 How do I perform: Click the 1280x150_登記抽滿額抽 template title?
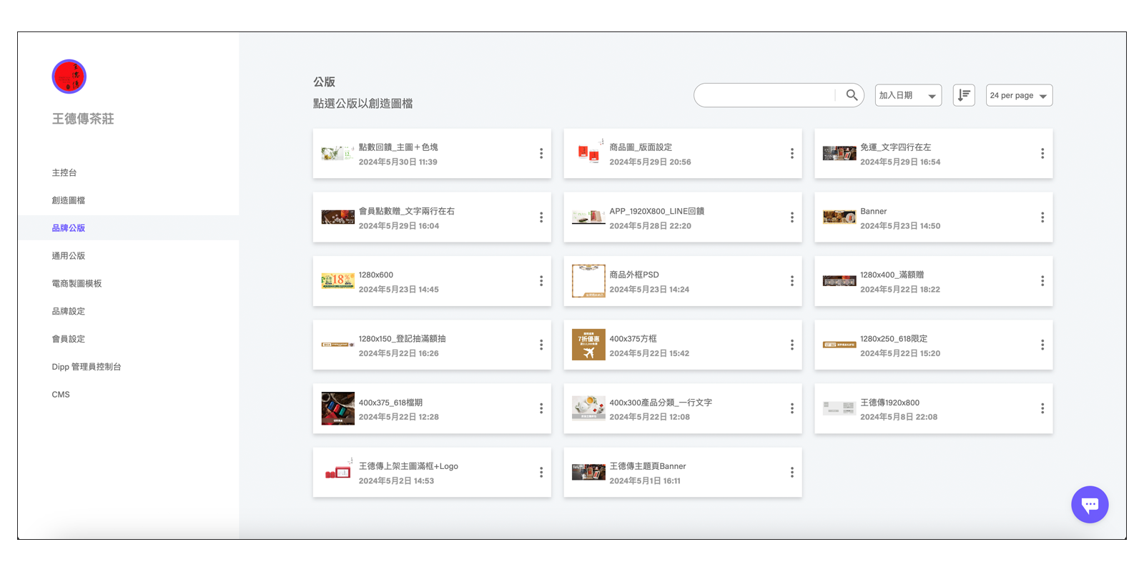tap(402, 339)
